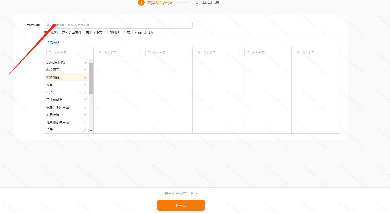Expand chevron next to 工业和科学

[85, 100]
